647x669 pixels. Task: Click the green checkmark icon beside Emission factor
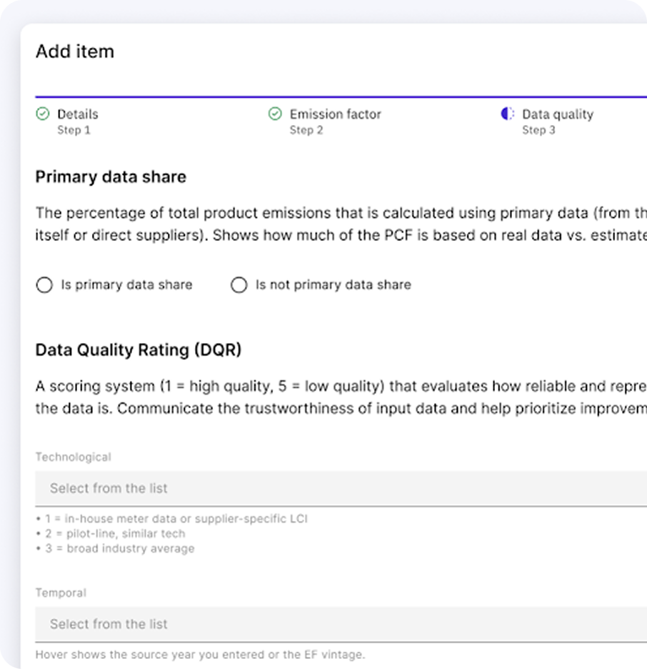pos(275,114)
